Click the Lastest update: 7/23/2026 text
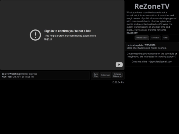This screenshot has height=134, width=179. [x=141, y=45]
